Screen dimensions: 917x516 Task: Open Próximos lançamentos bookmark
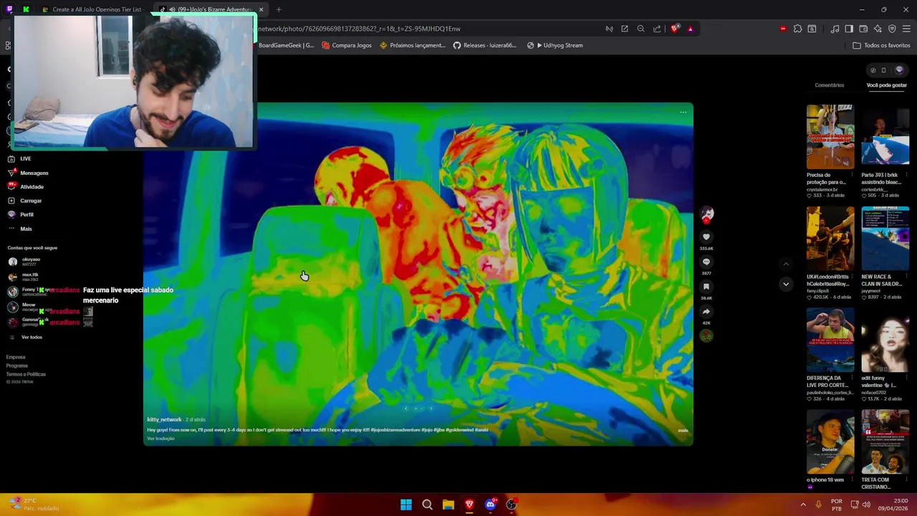413,45
